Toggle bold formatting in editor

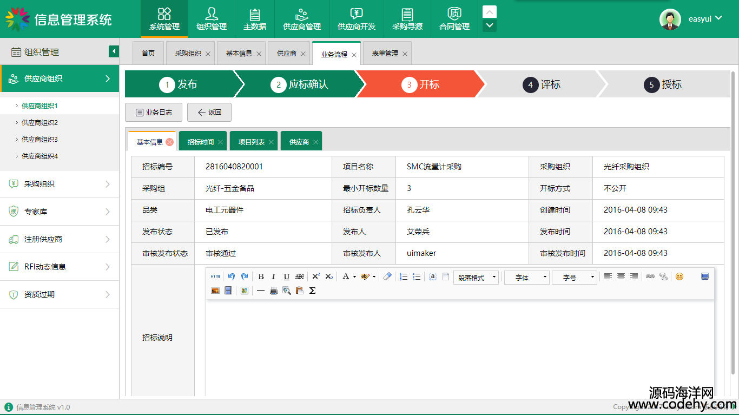point(261,276)
